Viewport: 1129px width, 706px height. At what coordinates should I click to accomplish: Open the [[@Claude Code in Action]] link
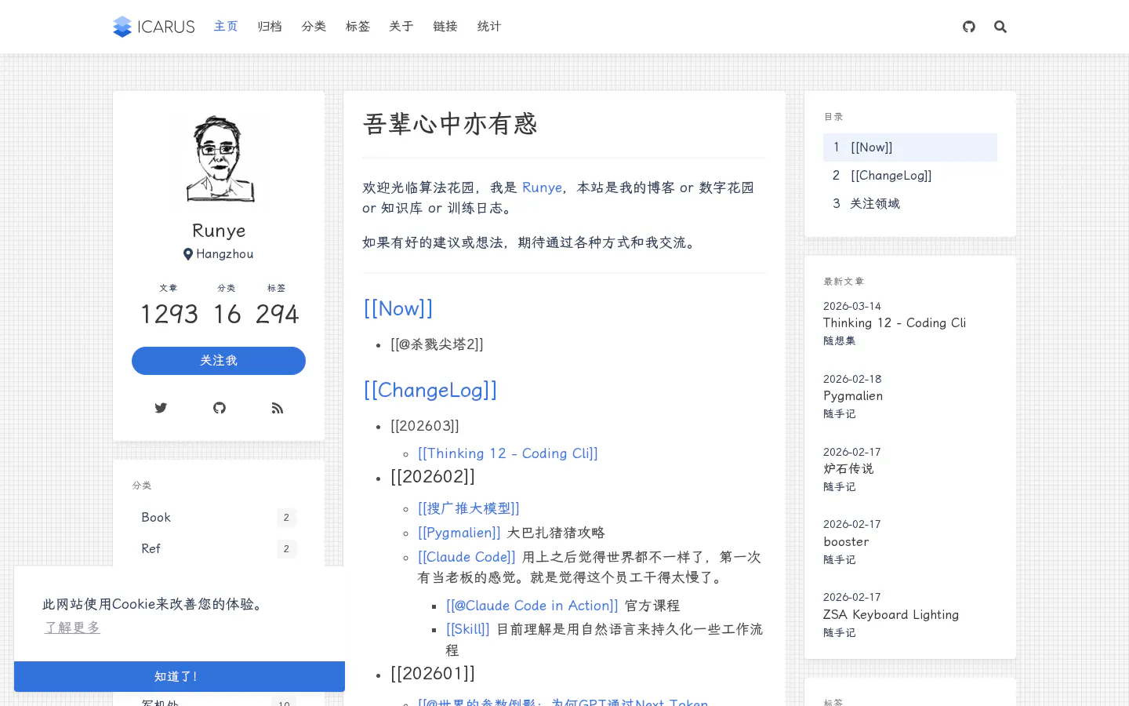coord(532,606)
